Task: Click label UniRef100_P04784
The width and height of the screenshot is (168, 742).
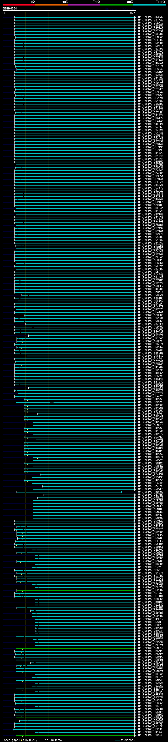Action: pyautogui.click(x=151, y=358)
